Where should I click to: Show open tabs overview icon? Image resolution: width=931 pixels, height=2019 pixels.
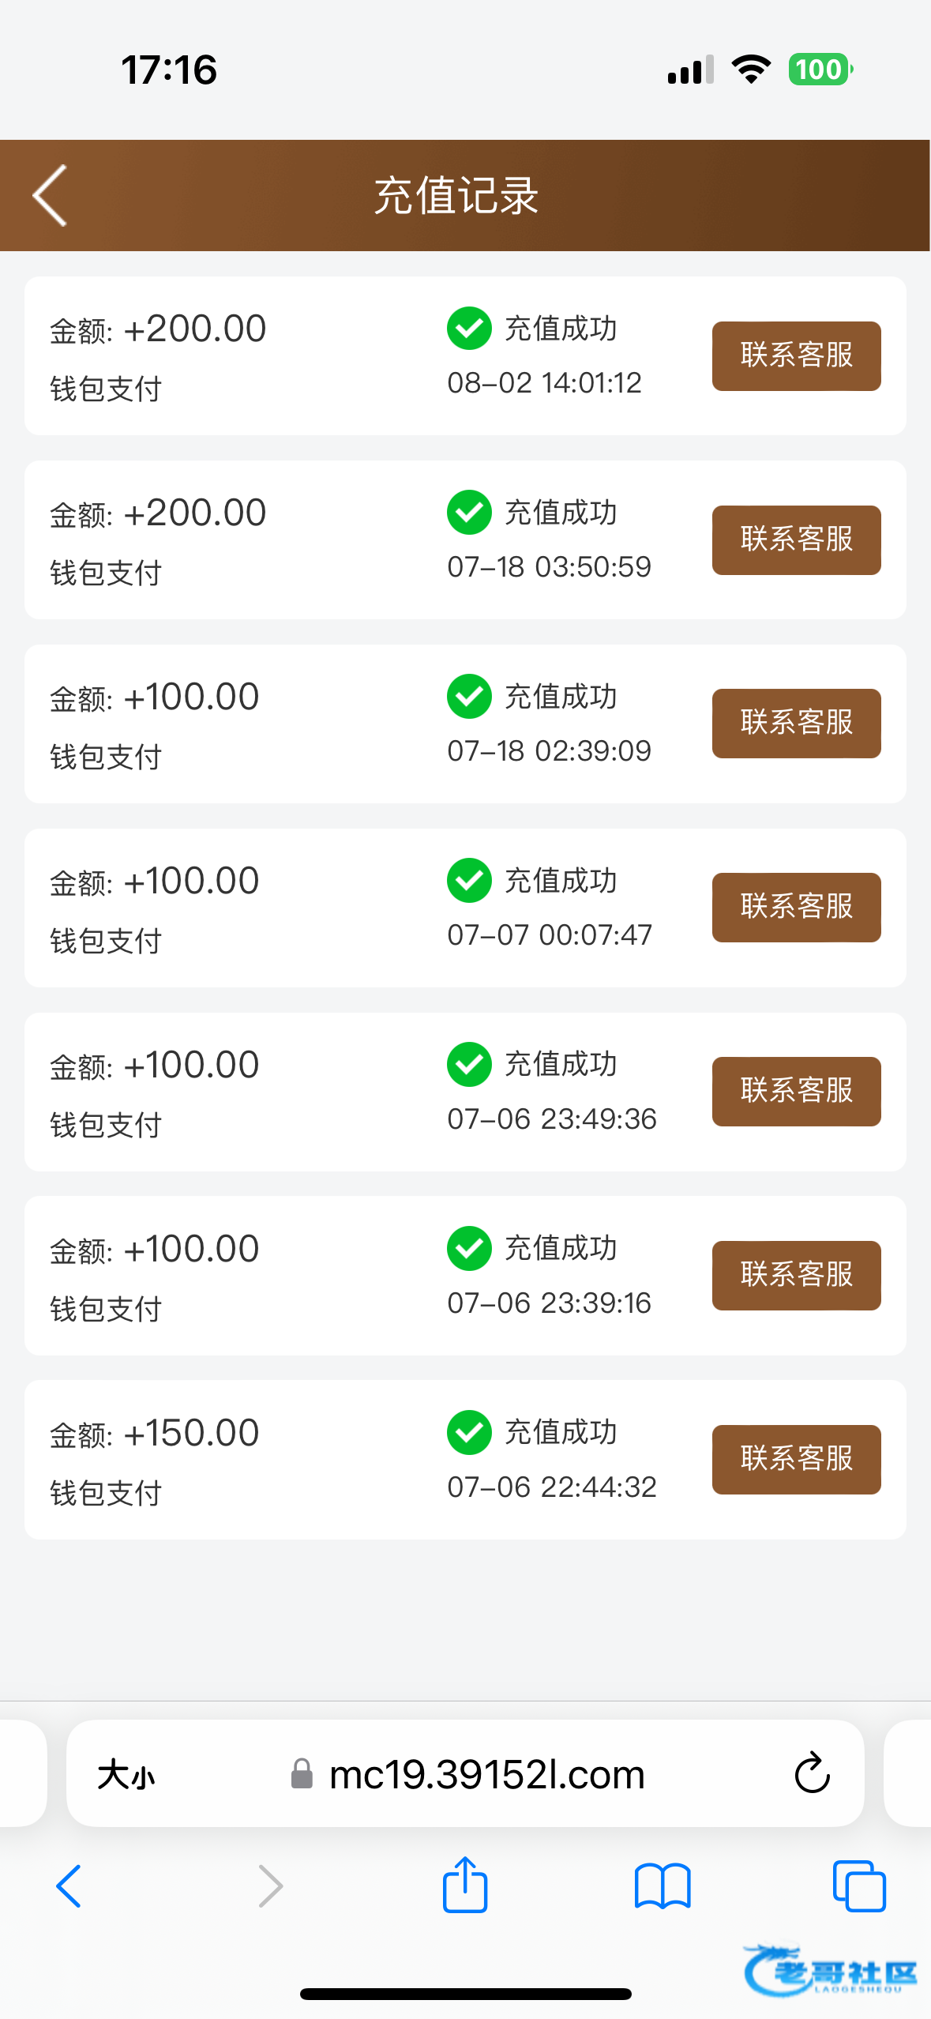[x=859, y=1886]
